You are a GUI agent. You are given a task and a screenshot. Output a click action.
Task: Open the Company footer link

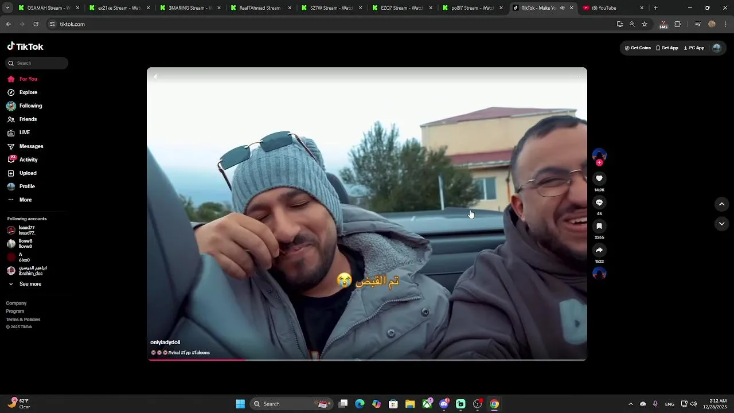point(16,303)
